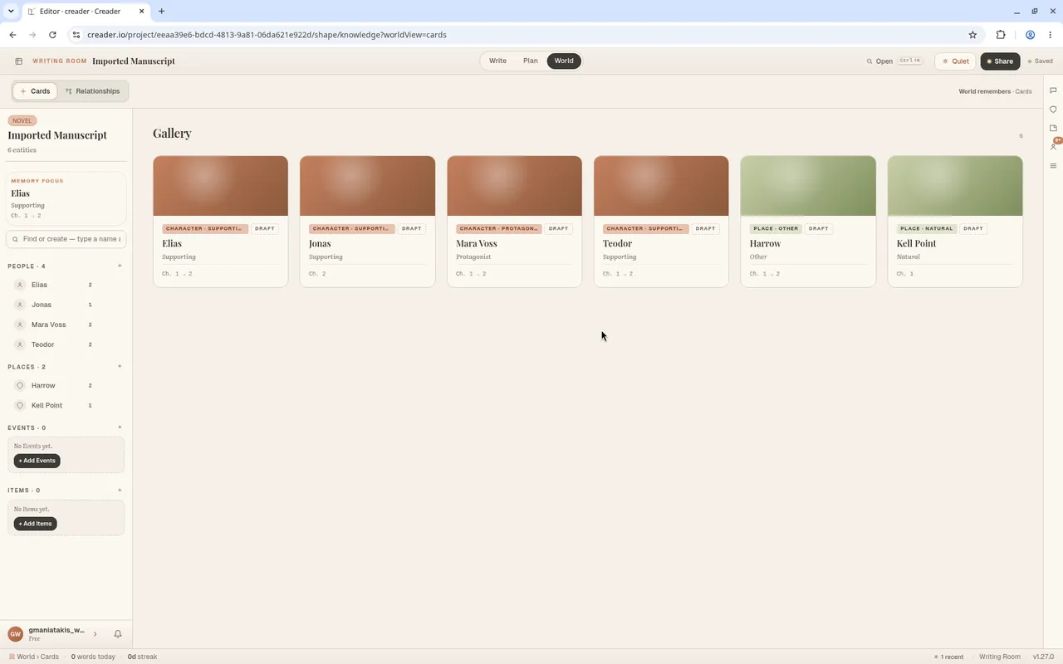Open the person icon with 9+ badge
The height and width of the screenshot is (664, 1063).
coord(1054,145)
